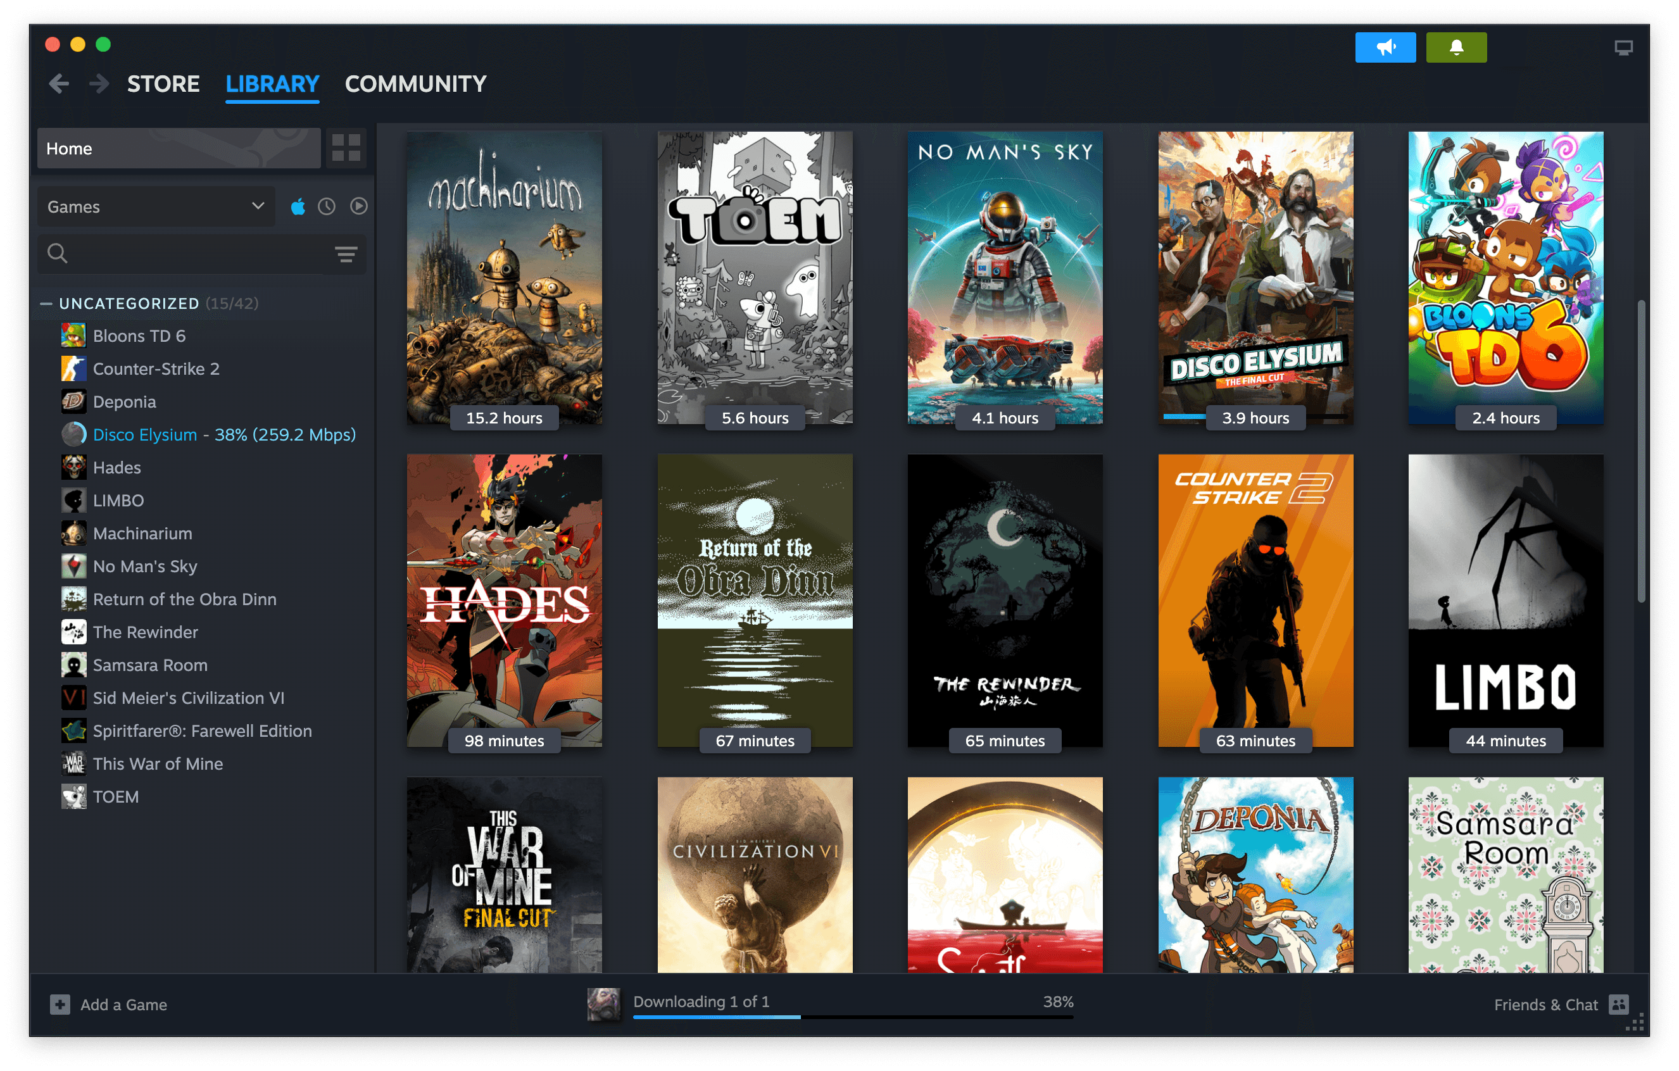Screen dimensions: 1679x1071
Task: Collapse the Uncategorized category
Action: pyautogui.click(x=46, y=303)
